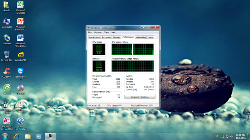Click the EN language indicator
Screen dimensions: 250x140
click(x=217, y=136)
